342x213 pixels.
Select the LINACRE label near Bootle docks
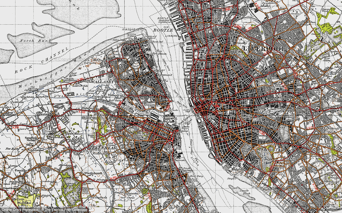[172, 36]
